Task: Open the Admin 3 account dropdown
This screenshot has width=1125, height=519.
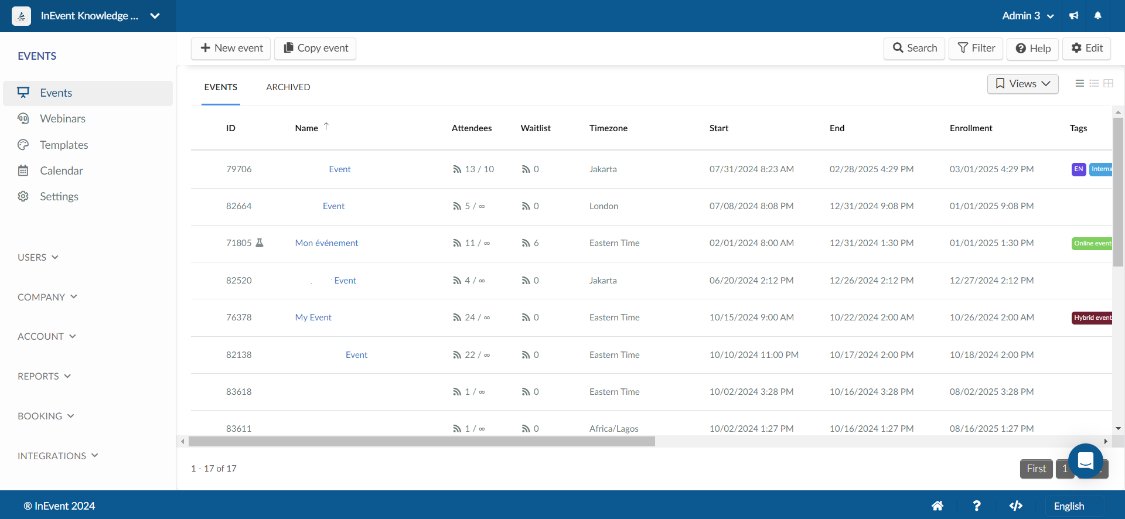Action: pyautogui.click(x=1028, y=16)
